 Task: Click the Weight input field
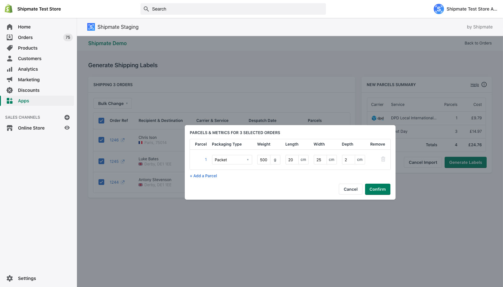point(264,160)
